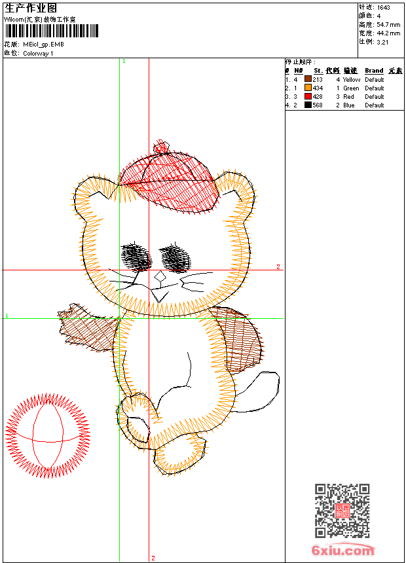Click the MEicl_gp.EMB file name
Screen dimensions: 406x563
click(43, 45)
